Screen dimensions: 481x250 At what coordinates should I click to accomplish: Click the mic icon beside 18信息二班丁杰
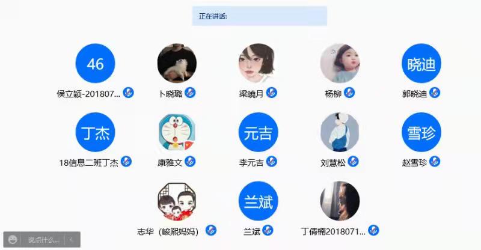[126, 161]
